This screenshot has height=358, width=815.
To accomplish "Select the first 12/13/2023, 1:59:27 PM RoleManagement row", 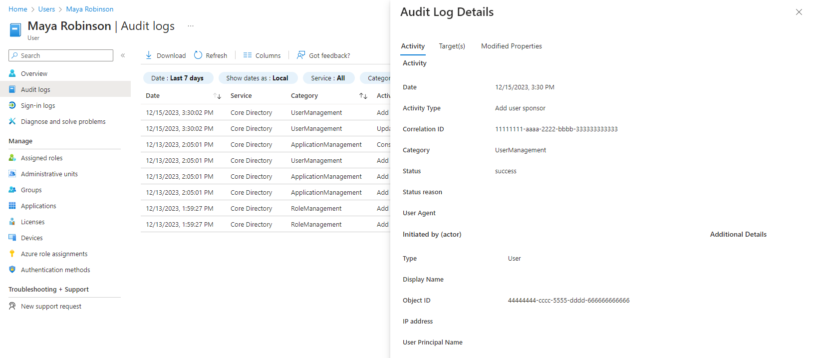I will 266,208.
